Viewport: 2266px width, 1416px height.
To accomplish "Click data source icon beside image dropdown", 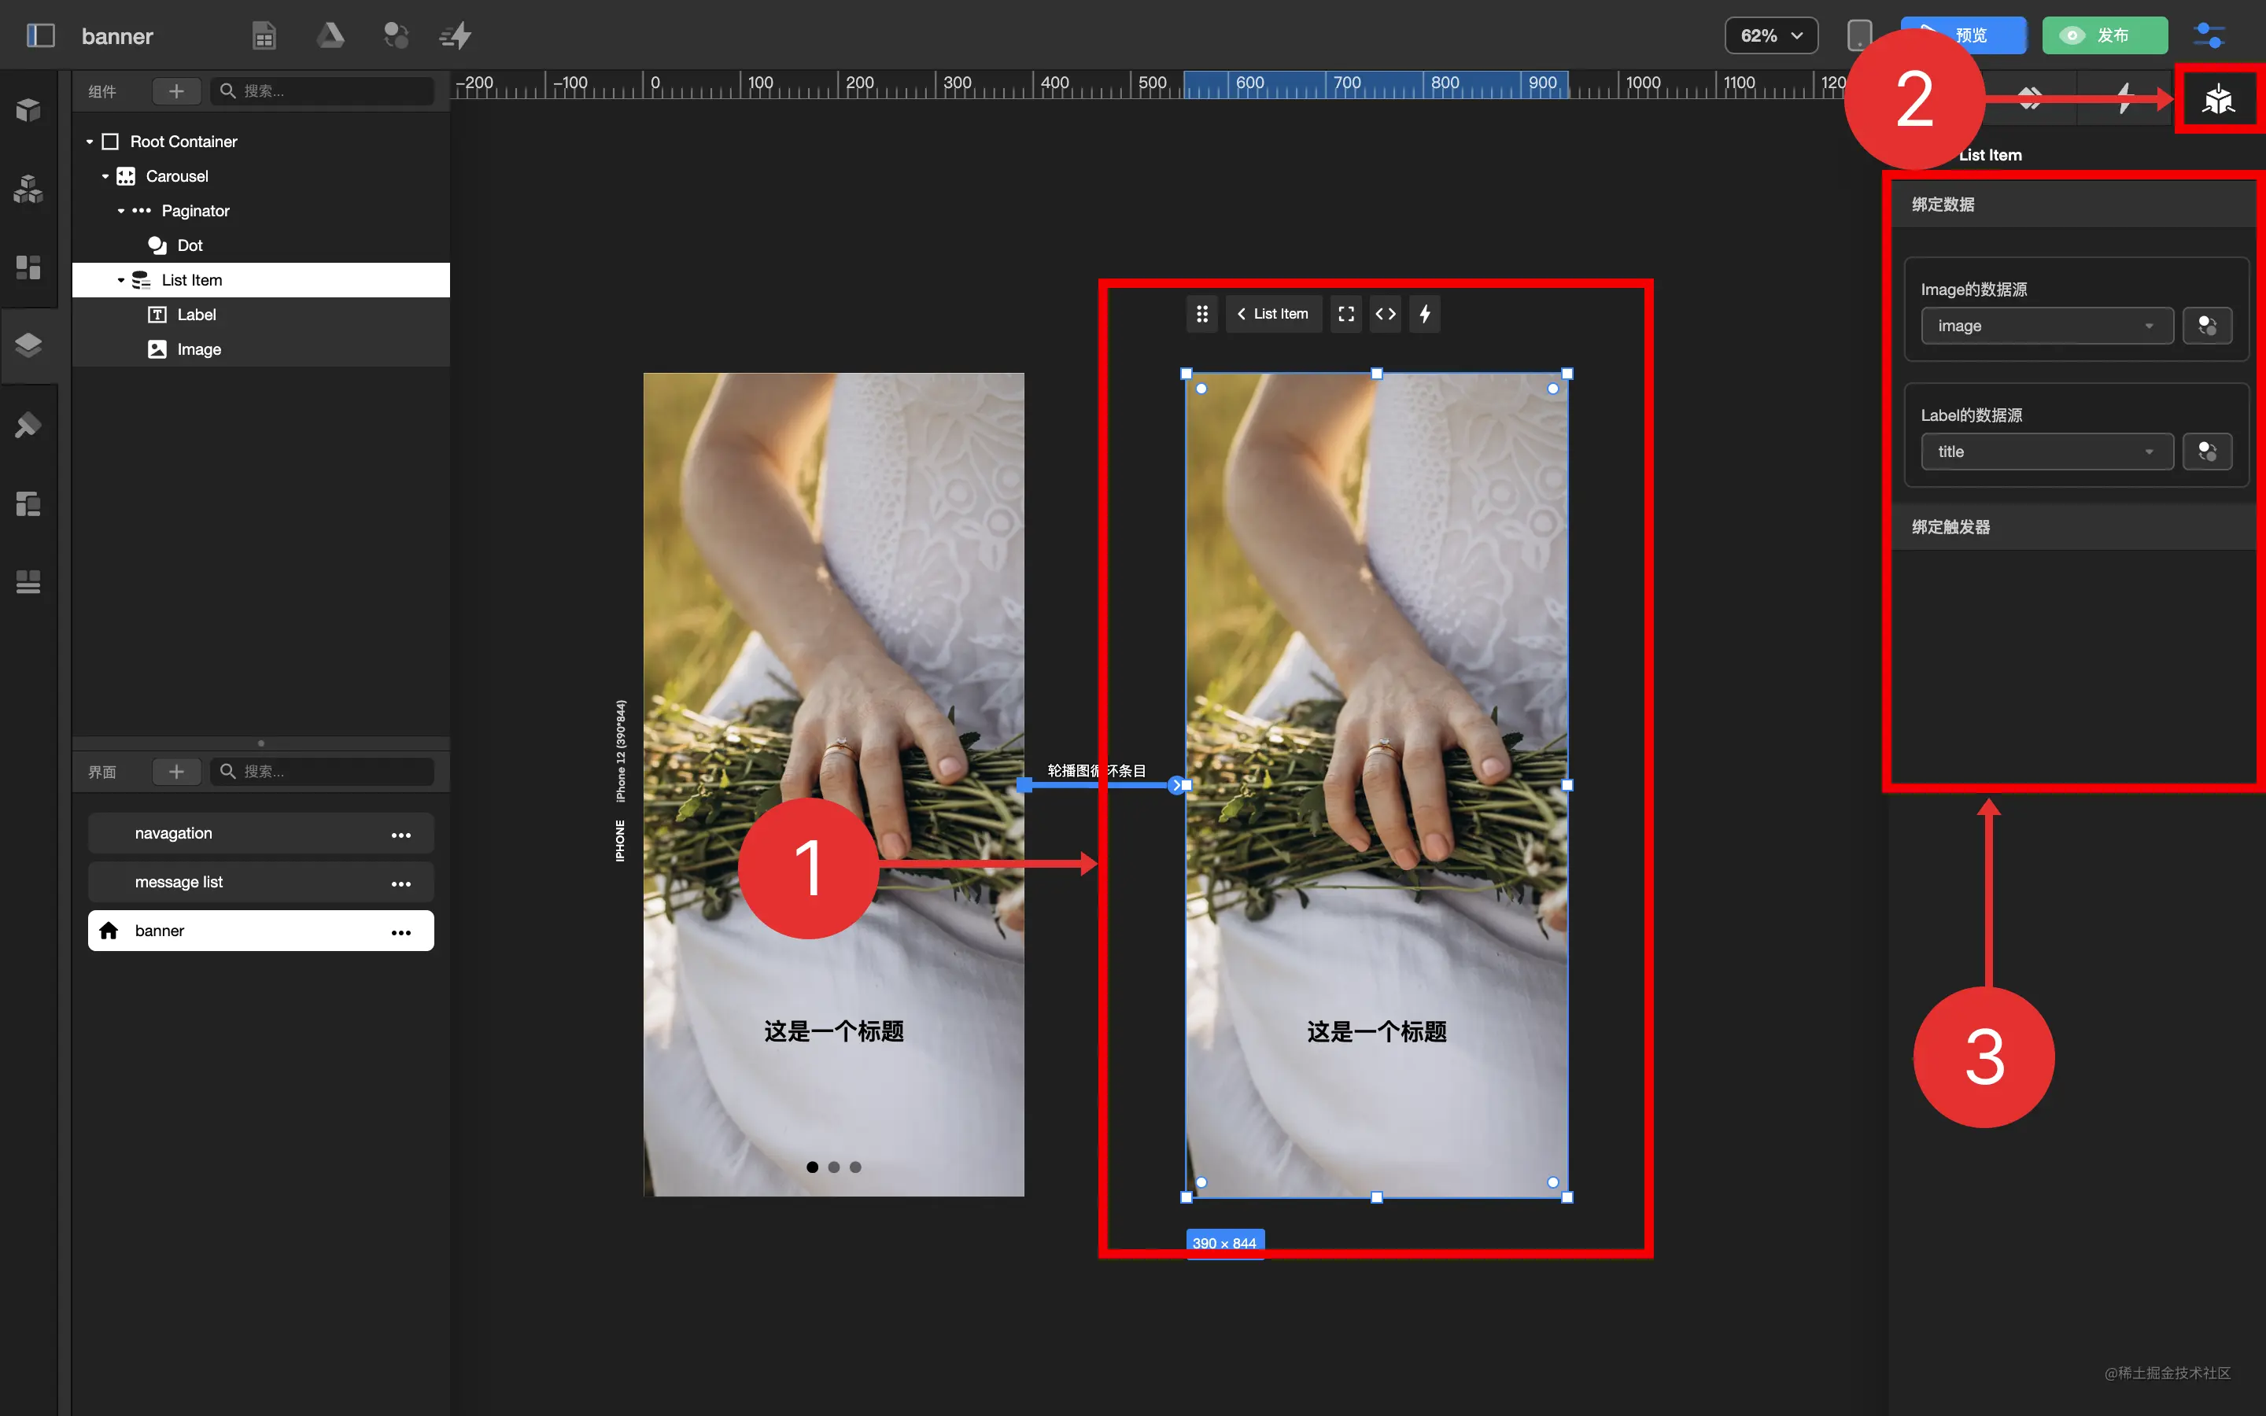I will pyautogui.click(x=2207, y=326).
